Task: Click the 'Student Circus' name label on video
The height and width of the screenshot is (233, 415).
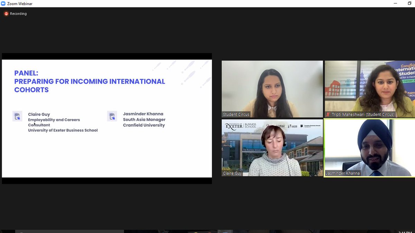Action: point(236,115)
